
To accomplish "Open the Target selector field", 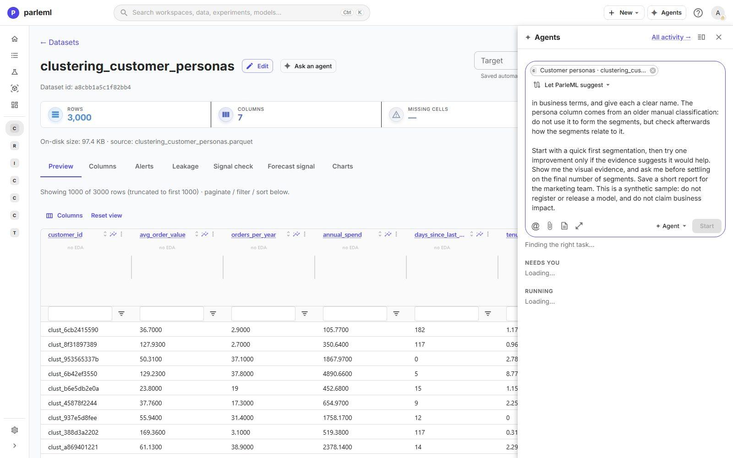I will click(496, 61).
